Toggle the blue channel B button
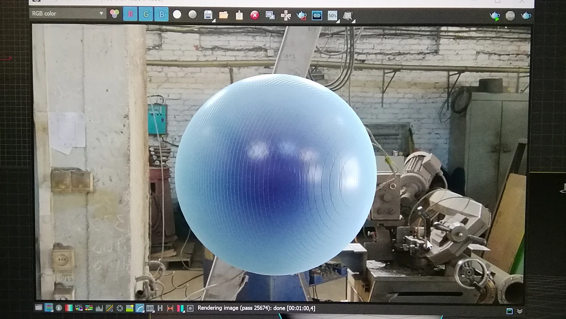 (162, 14)
